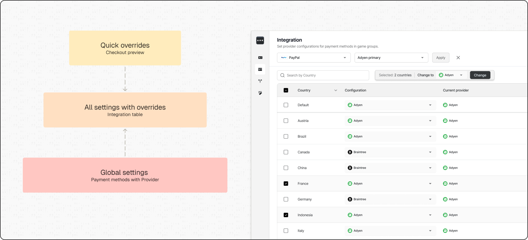Open Configuration dropdown for Austria row

coord(390,121)
